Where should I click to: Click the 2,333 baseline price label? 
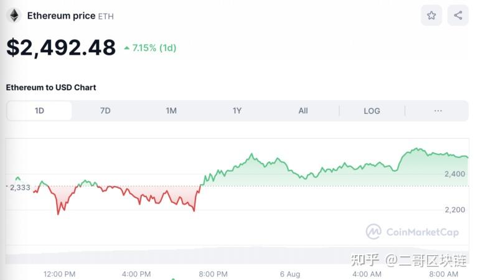(20, 187)
